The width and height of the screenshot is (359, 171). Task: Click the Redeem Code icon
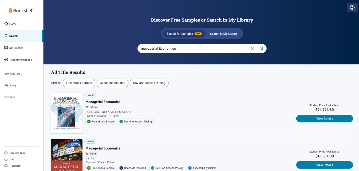click(x=6, y=153)
